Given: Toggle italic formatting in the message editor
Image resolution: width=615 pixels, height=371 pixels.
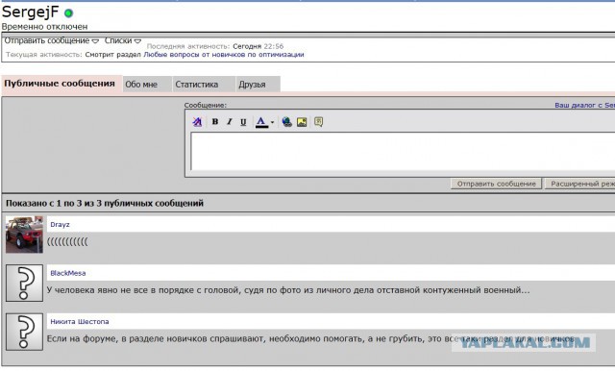Looking at the screenshot, I should point(229,122).
